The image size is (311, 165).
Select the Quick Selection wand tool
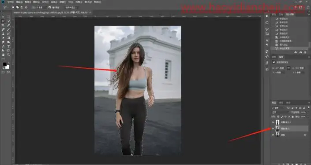pyautogui.click(x=8, y=21)
